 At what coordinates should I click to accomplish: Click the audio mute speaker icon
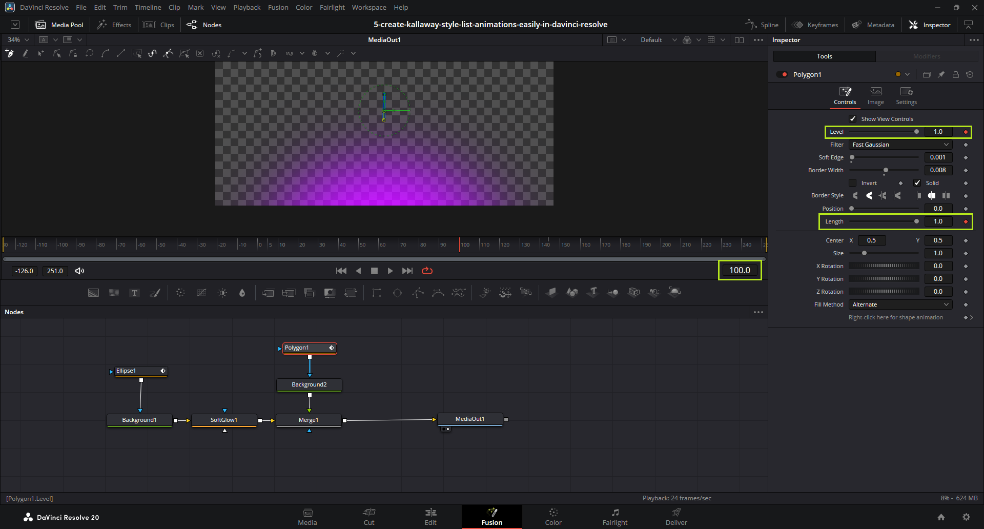pos(79,271)
